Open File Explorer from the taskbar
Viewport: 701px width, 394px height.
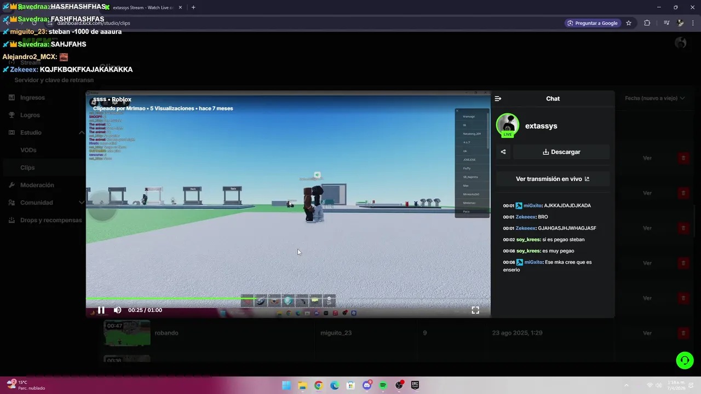[302, 385]
